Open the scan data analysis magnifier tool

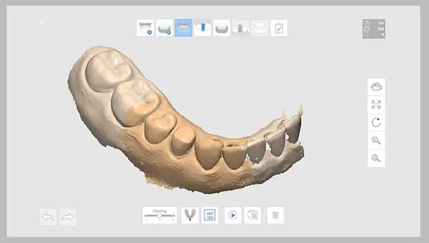click(252, 215)
